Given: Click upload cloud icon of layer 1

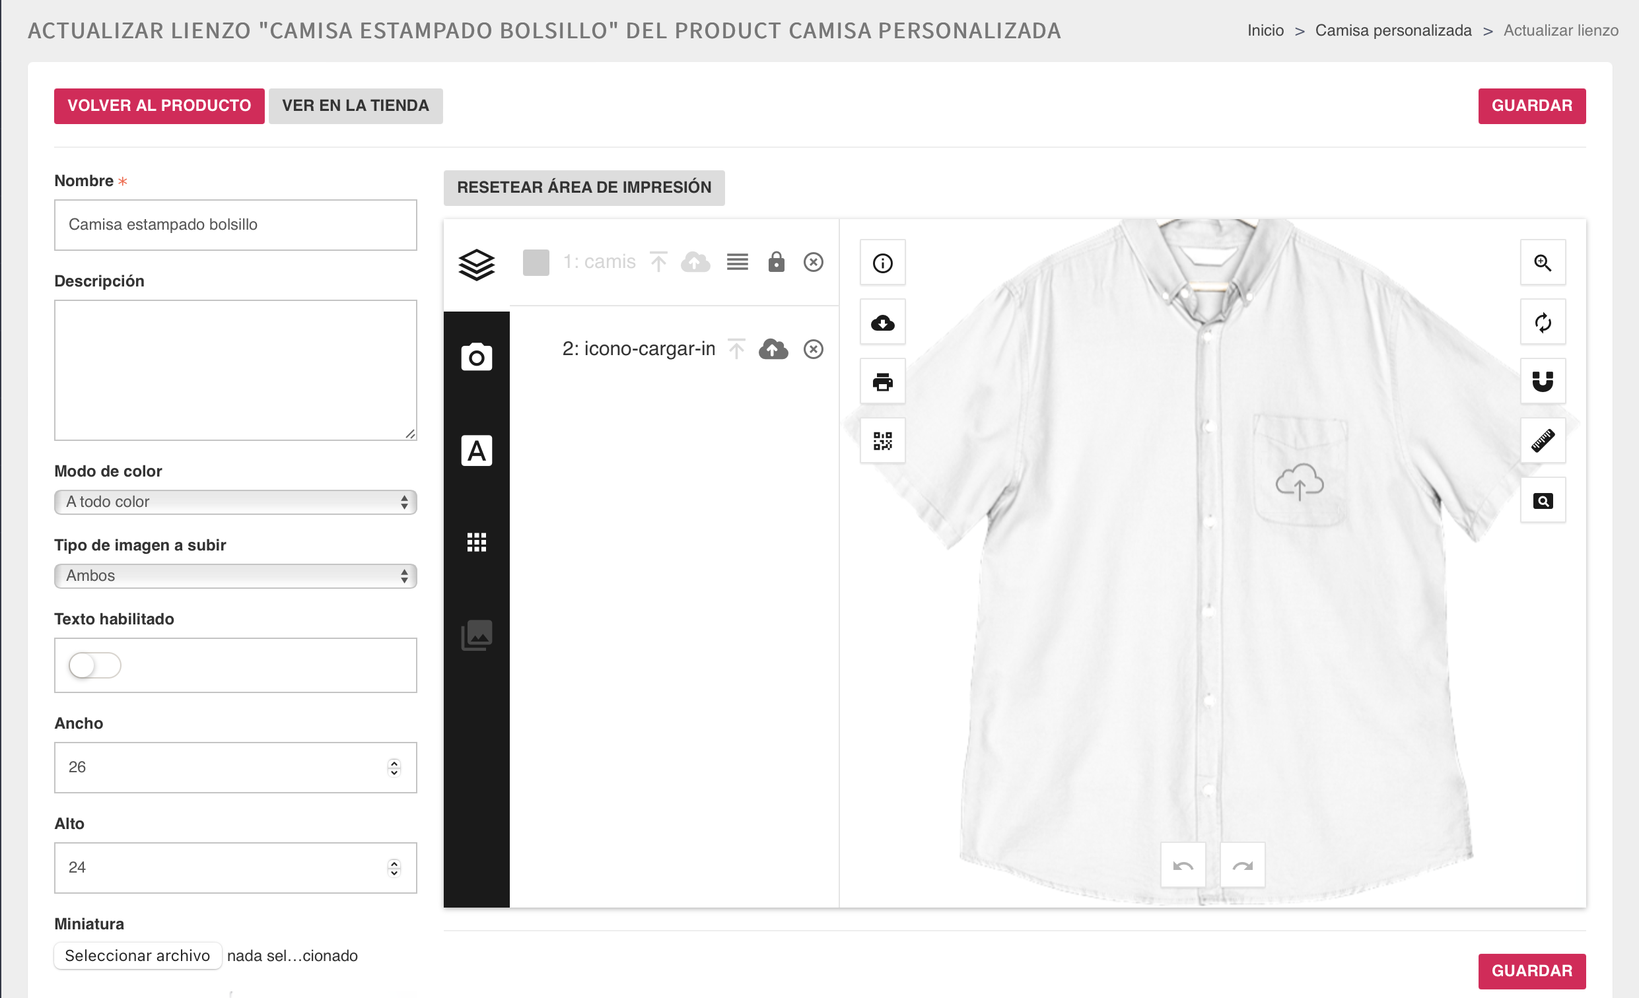Looking at the screenshot, I should [x=695, y=262].
